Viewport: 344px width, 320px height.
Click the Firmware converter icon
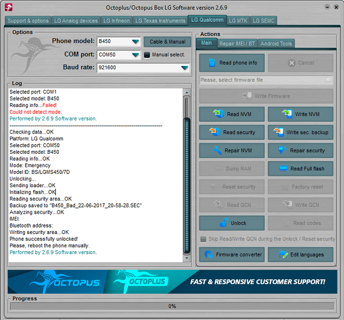[209, 254]
